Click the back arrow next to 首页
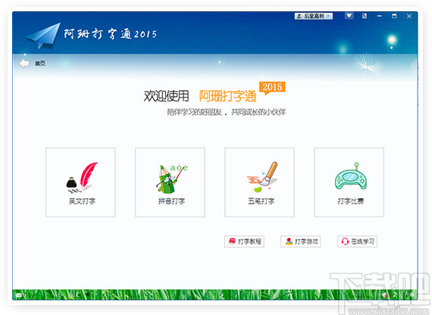Viewport: 432px width, 315px height. (24, 64)
